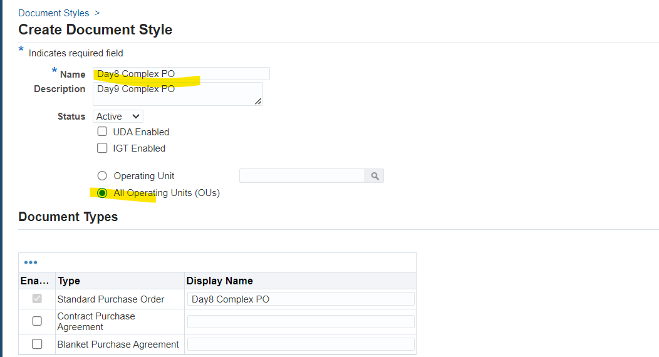Tick the IGT Enabled checkbox
The width and height of the screenshot is (659, 357).
(x=102, y=148)
